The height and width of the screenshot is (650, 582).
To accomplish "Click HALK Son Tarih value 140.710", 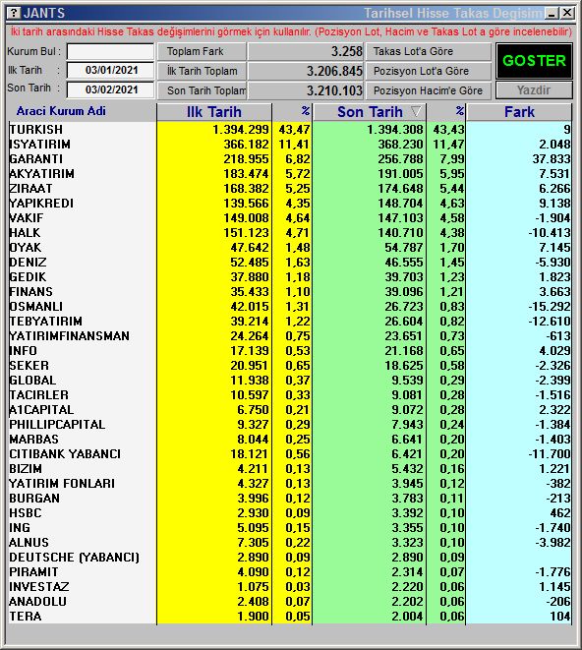I will (400, 233).
